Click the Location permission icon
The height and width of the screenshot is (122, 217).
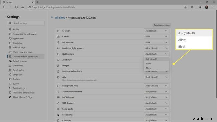(x=58, y=31)
